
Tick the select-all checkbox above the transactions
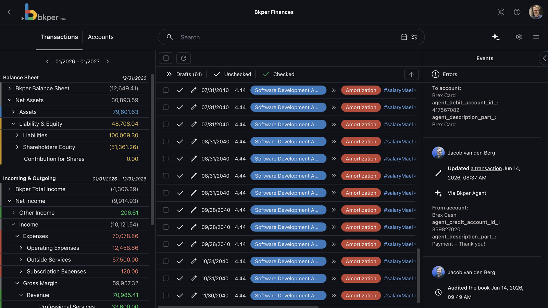tap(166, 58)
